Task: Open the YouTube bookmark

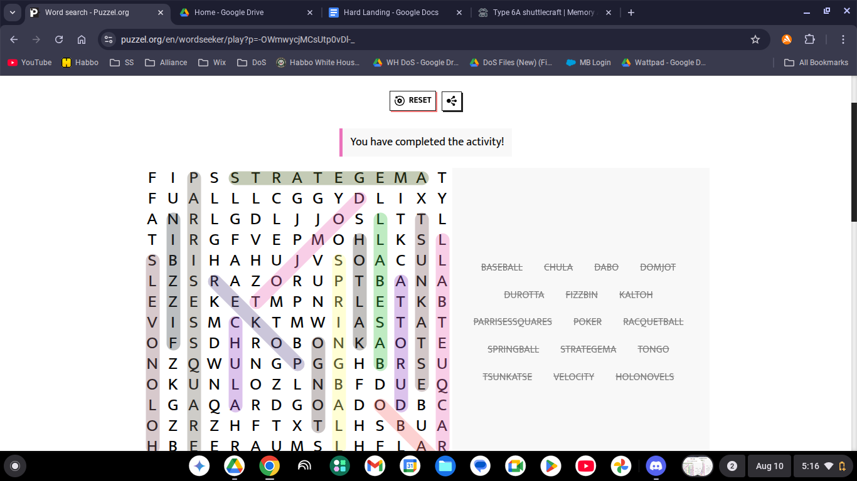Action: (29, 63)
